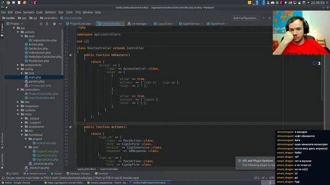Open the Version Control tool window
This screenshot has width=330, height=185.
(x=35, y=174)
